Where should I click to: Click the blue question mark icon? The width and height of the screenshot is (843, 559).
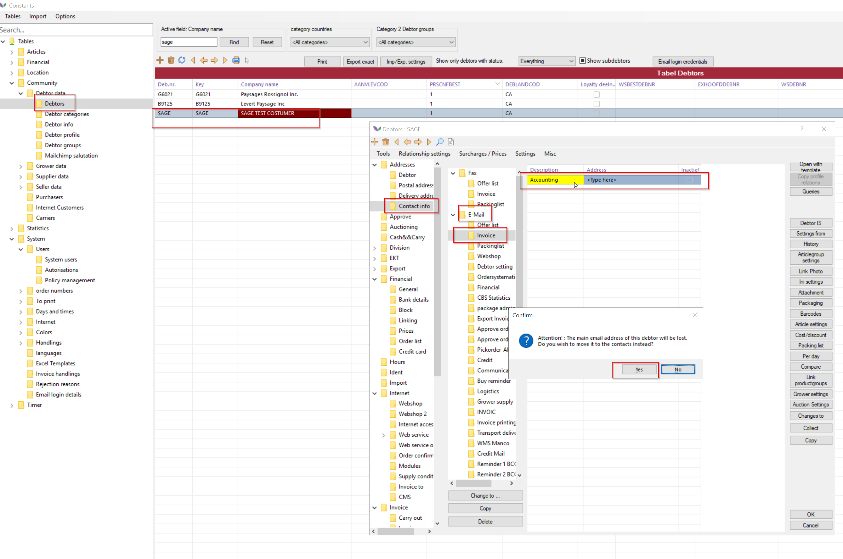point(526,341)
